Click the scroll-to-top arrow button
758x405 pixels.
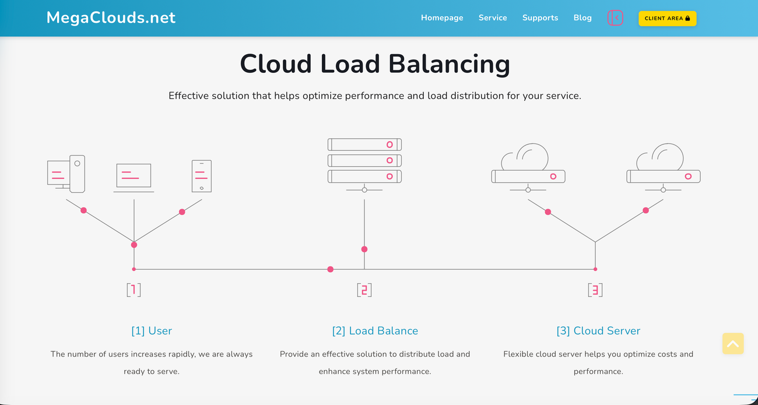[x=733, y=344]
